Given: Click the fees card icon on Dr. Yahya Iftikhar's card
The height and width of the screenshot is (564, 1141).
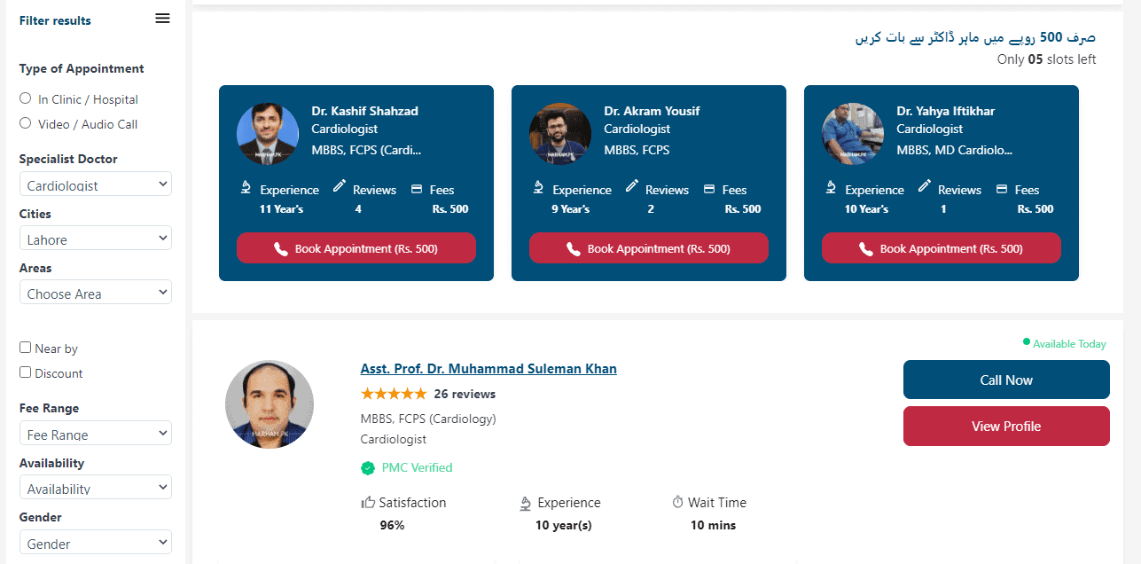Looking at the screenshot, I should [1002, 189].
